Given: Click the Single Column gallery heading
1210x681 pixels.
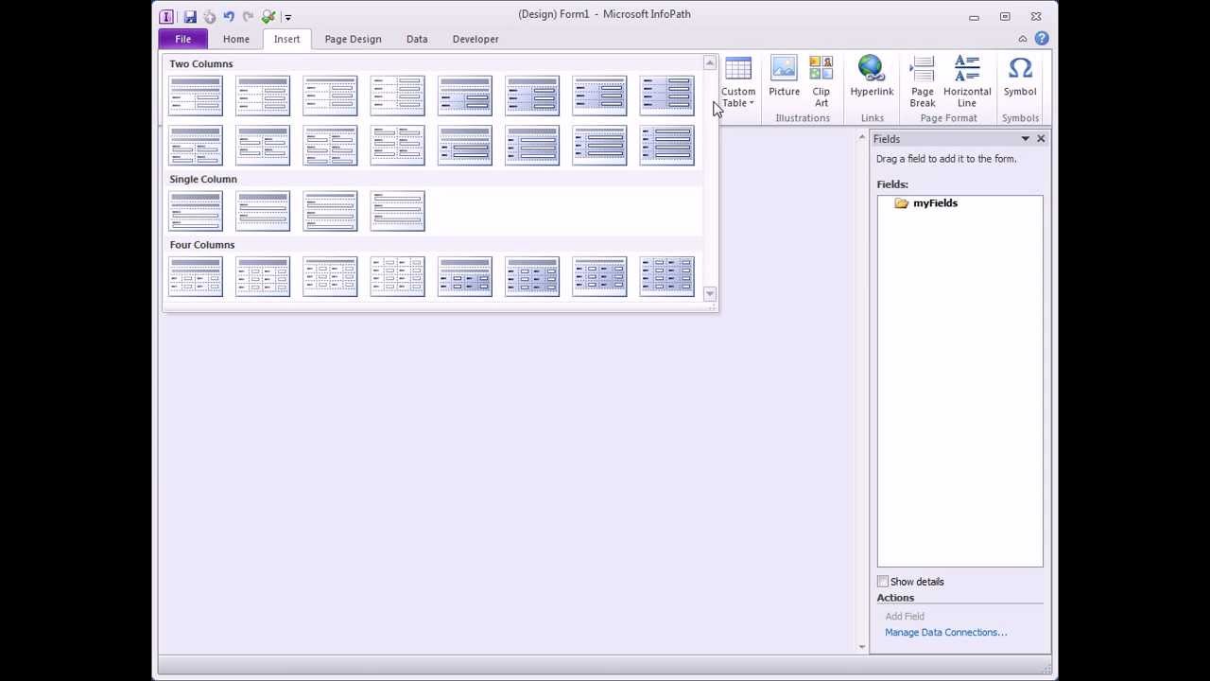Looking at the screenshot, I should pos(203,179).
